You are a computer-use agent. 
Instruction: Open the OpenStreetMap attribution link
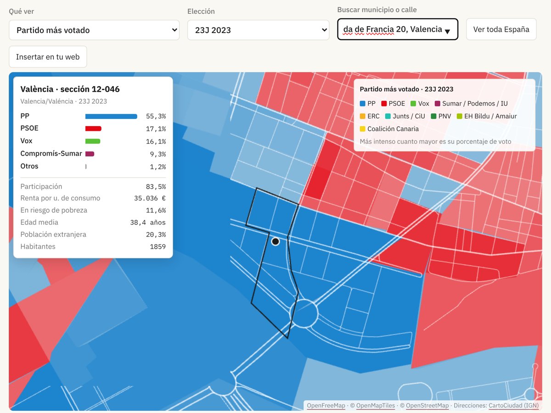tap(427, 405)
